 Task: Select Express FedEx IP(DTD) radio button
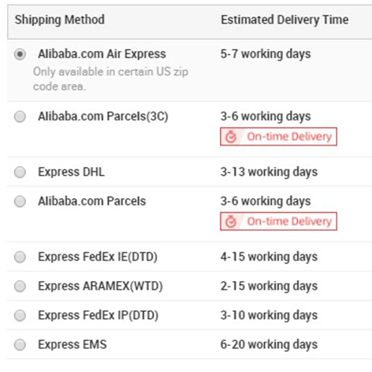point(20,315)
